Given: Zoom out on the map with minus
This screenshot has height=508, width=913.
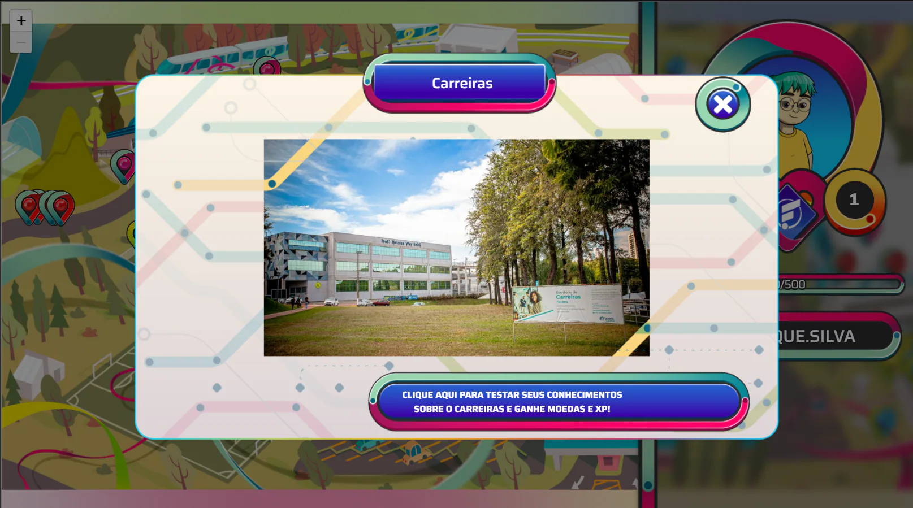Looking at the screenshot, I should click(21, 42).
